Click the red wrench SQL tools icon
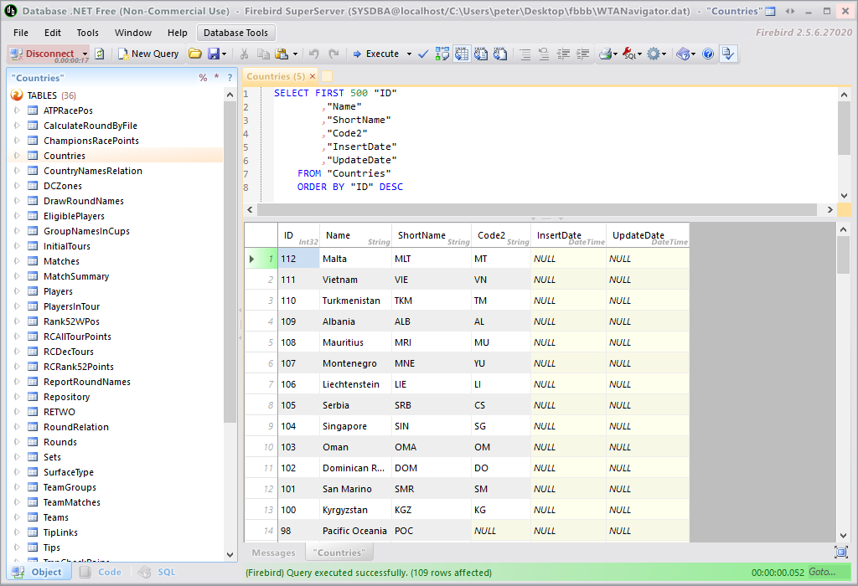 click(x=629, y=54)
